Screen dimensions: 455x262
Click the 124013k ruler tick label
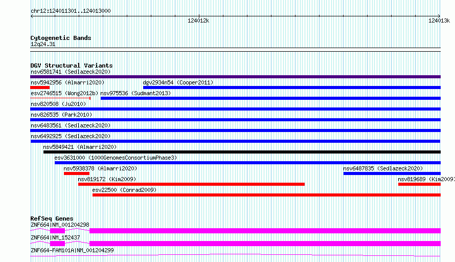[439, 20]
